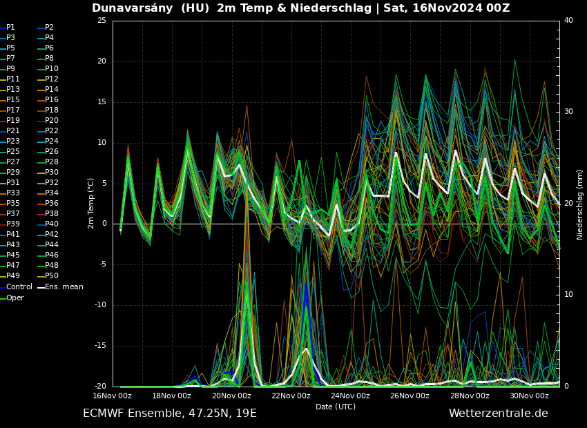Click the 2m Temp (°C) axis label

click(91, 203)
